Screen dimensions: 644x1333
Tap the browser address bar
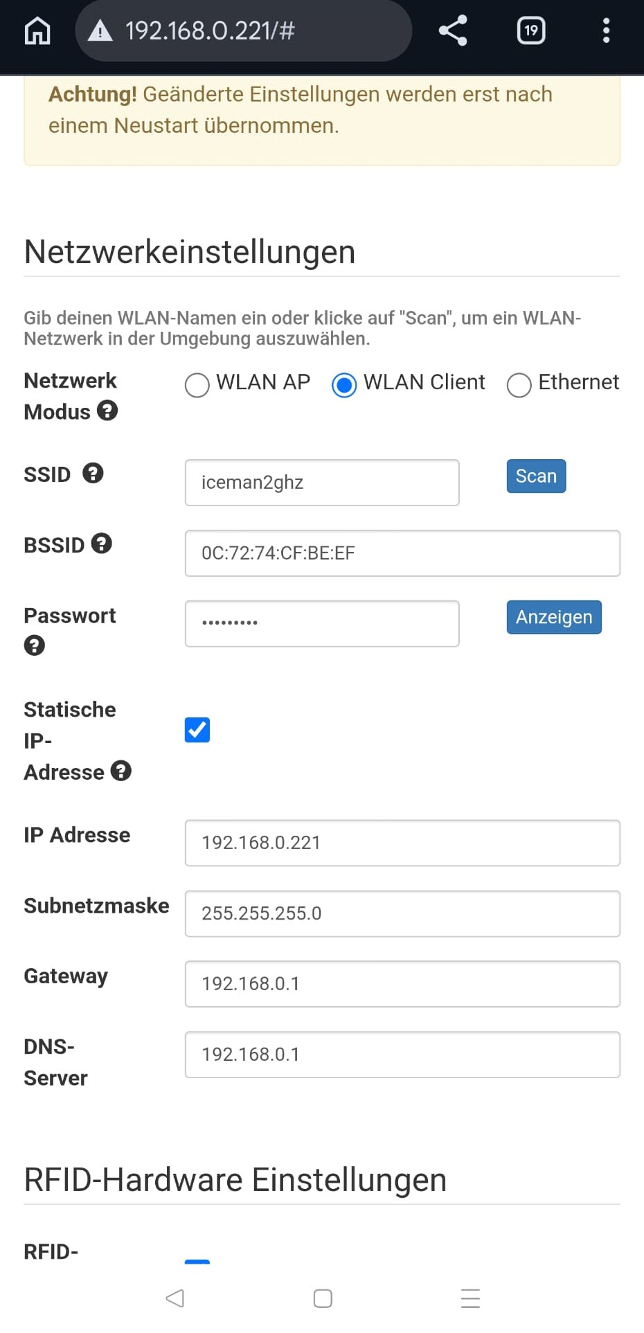pyautogui.click(x=242, y=30)
